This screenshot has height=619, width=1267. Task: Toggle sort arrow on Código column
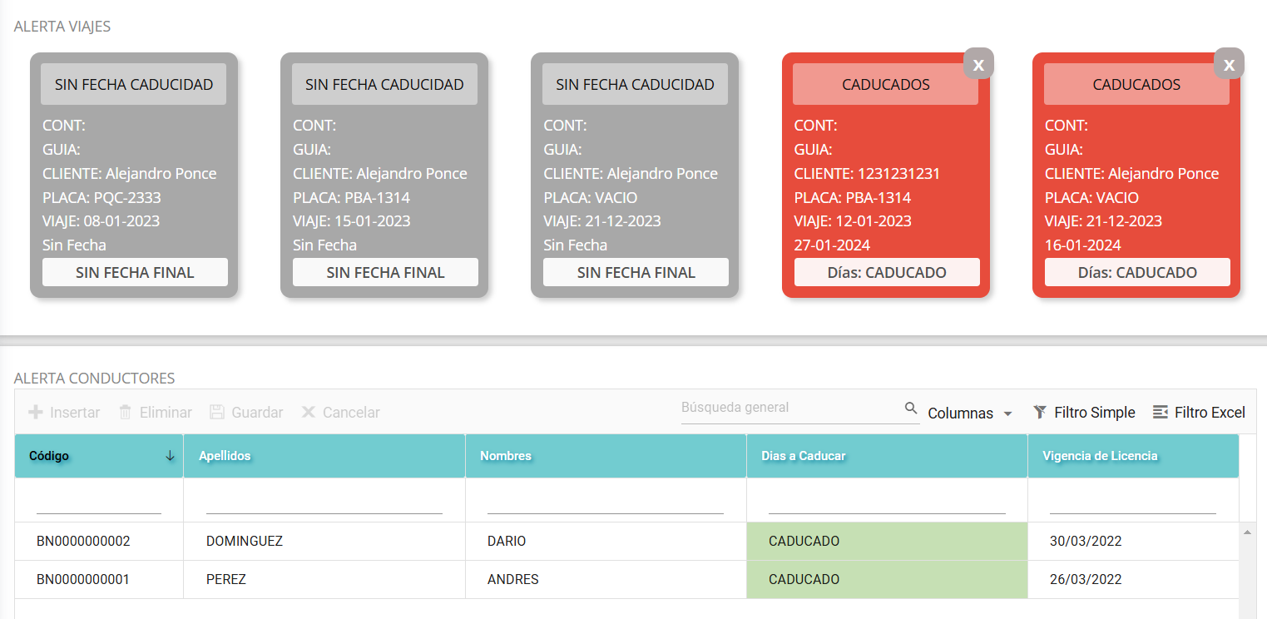pyautogui.click(x=170, y=456)
